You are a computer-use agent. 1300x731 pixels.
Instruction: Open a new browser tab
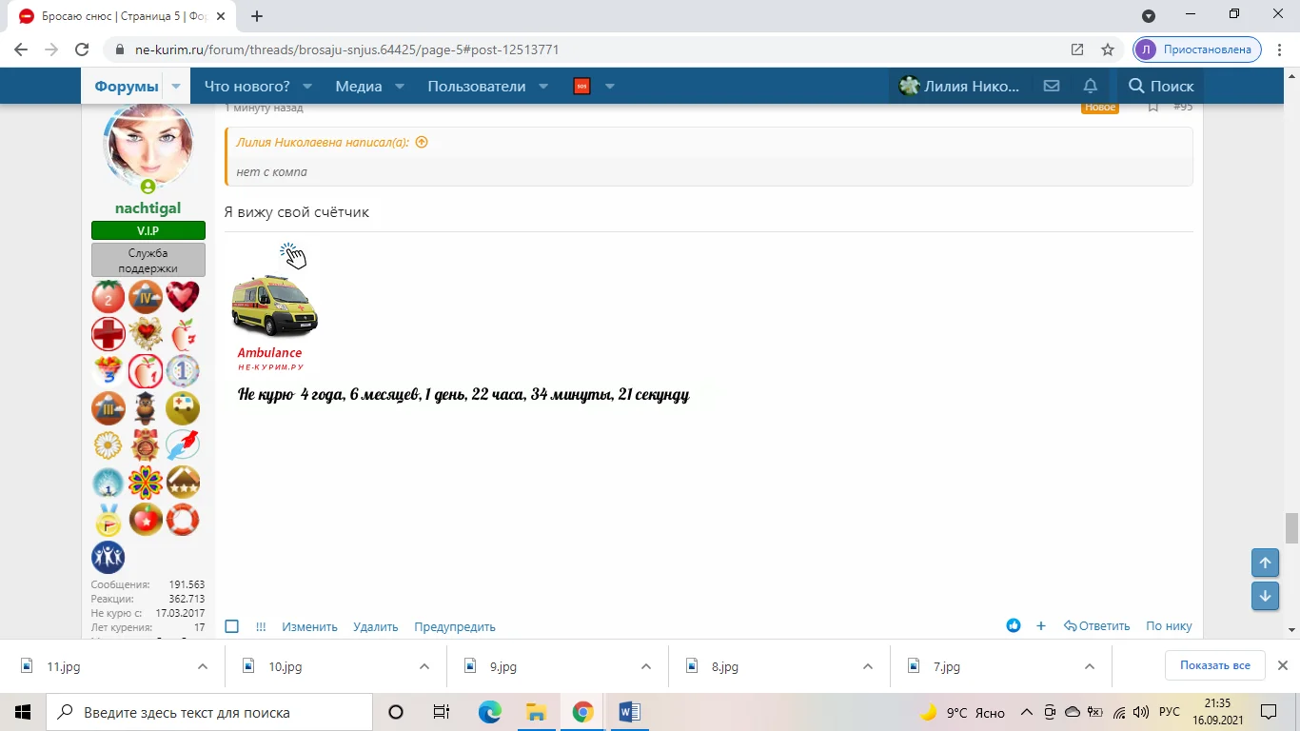click(x=257, y=16)
